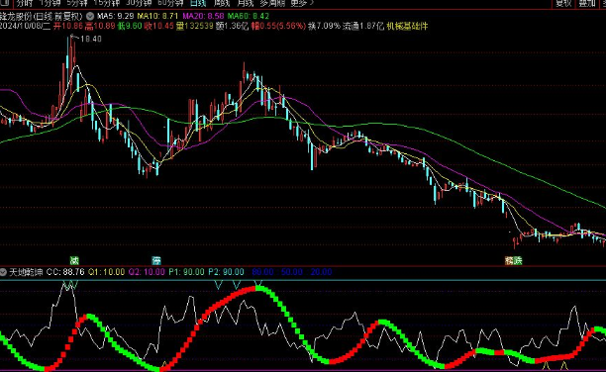Click the cyan 增 marker icon

click(x=156, y=260)
